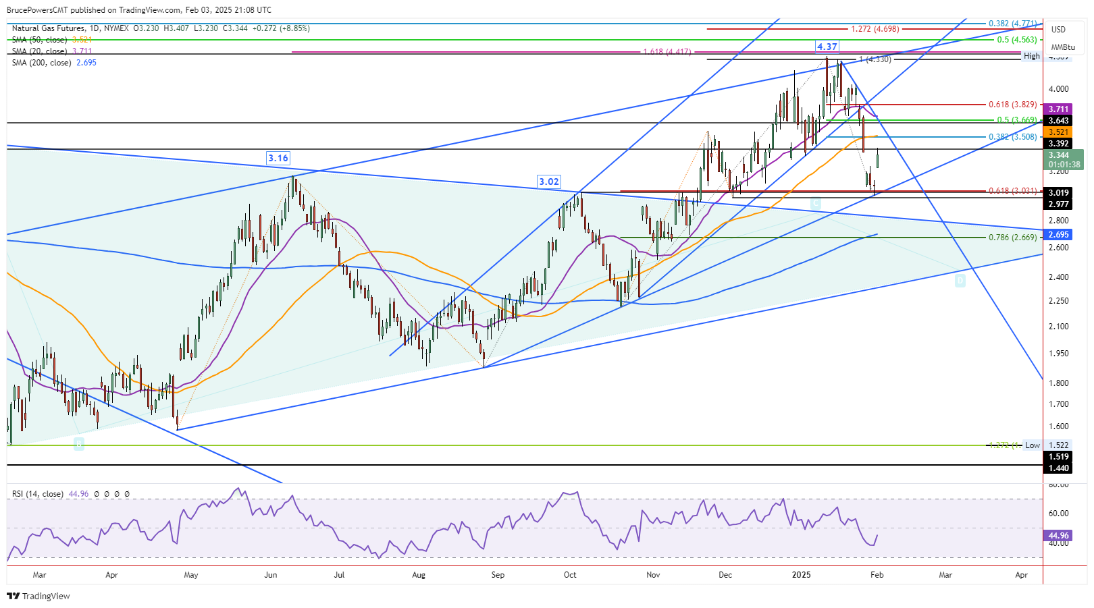Screen dimensions: 1094x608
Task: Click the 3.16 swing high annotation
Action: point(278,158)
